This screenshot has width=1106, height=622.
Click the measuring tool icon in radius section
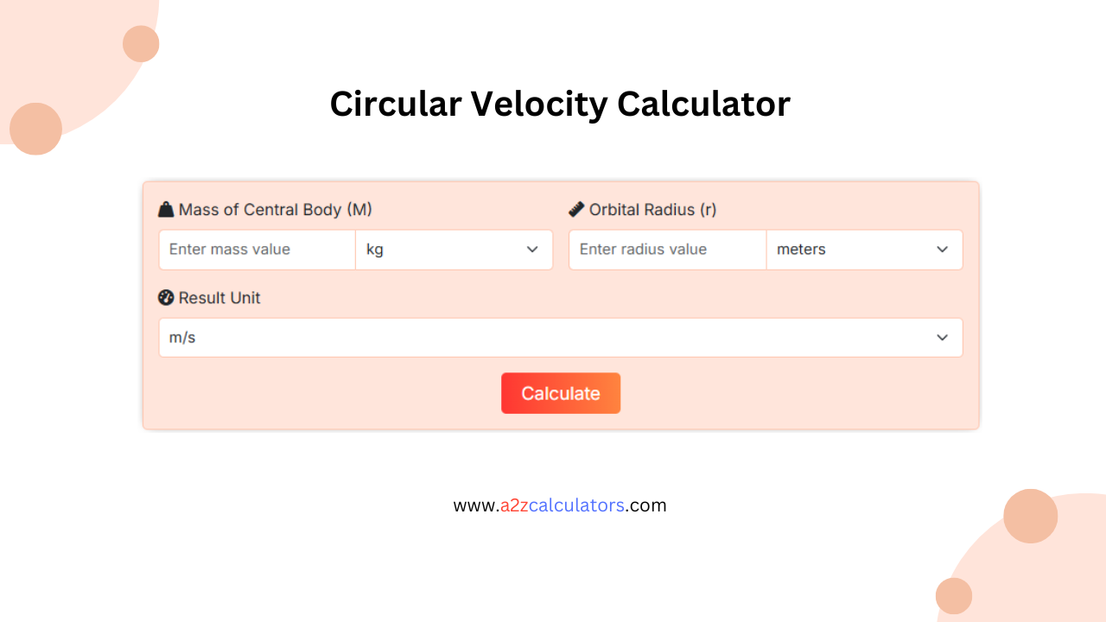[576, 208]
